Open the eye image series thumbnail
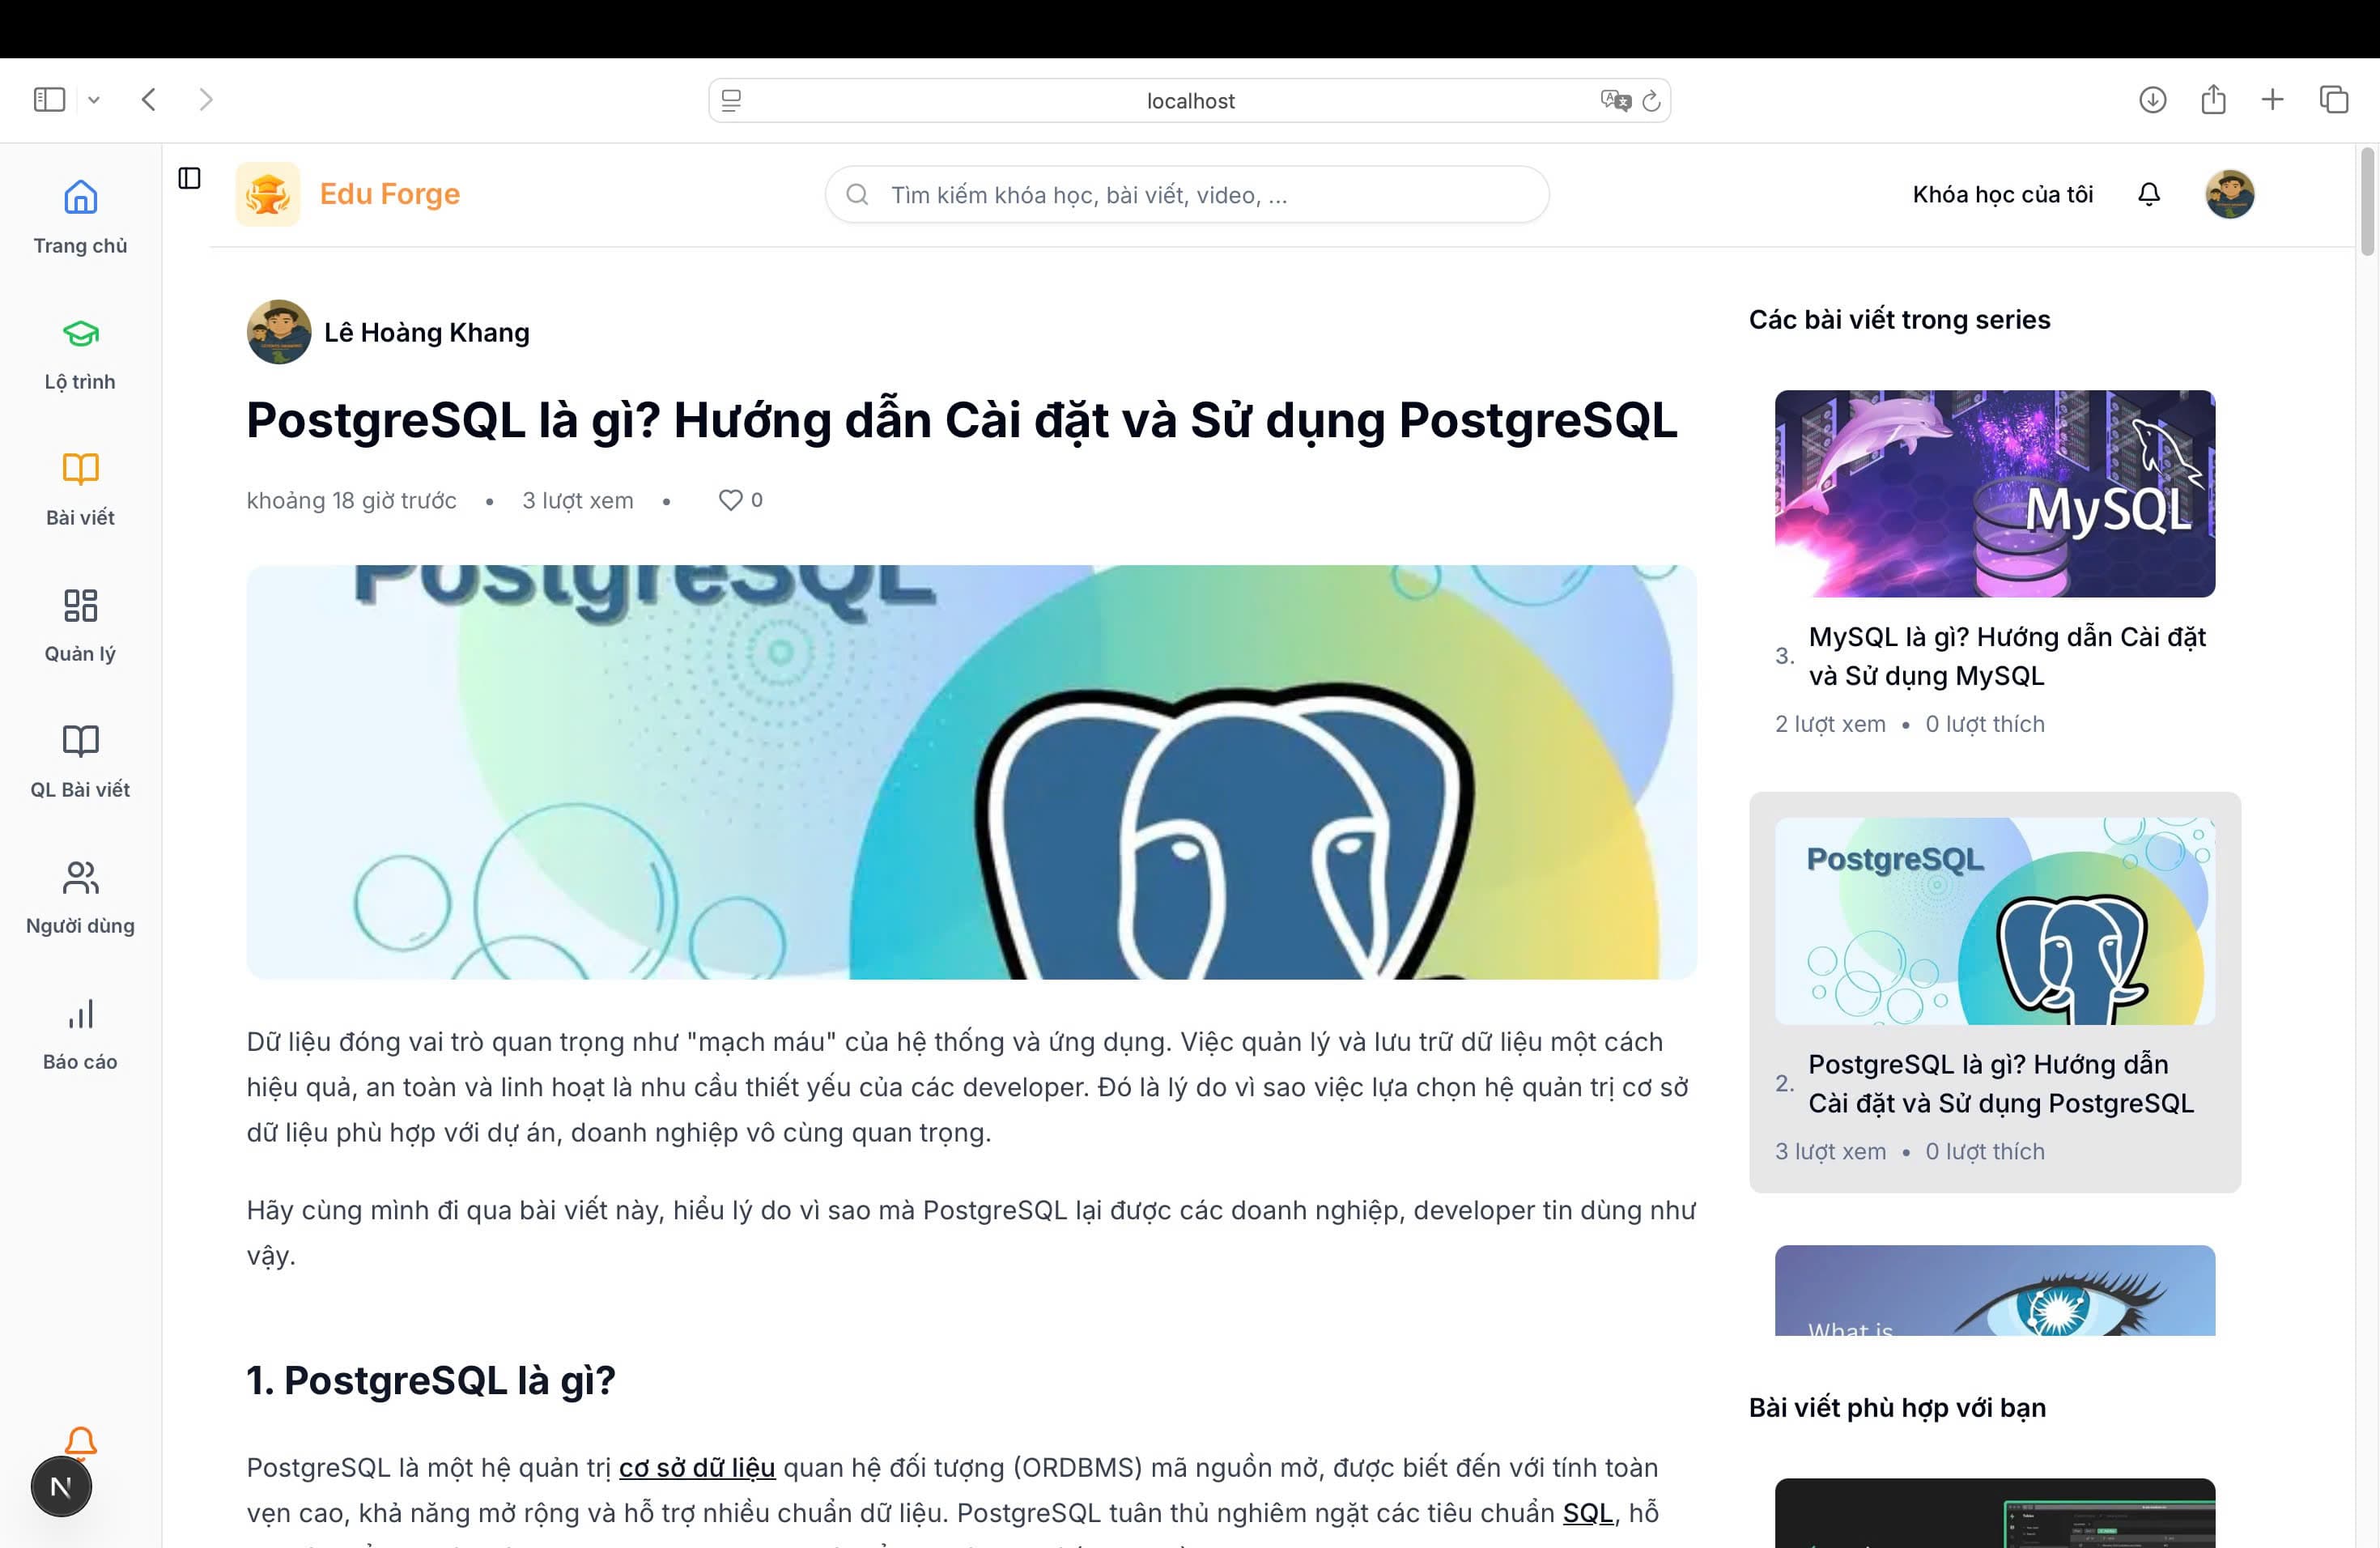This screenshot has height=1548, width=2380. [x=1994, y=1290]
